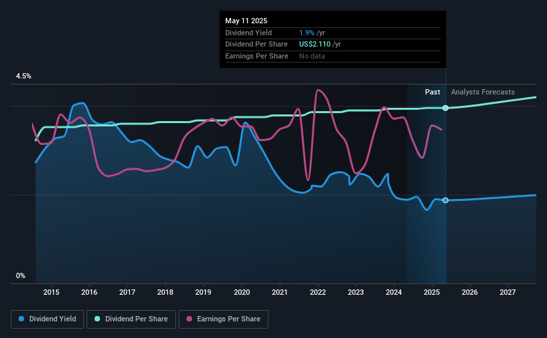The height and width of the screenshot is (338, 547).
Task: Click the 2015 x-axis label
Action: tap(51, 292)
